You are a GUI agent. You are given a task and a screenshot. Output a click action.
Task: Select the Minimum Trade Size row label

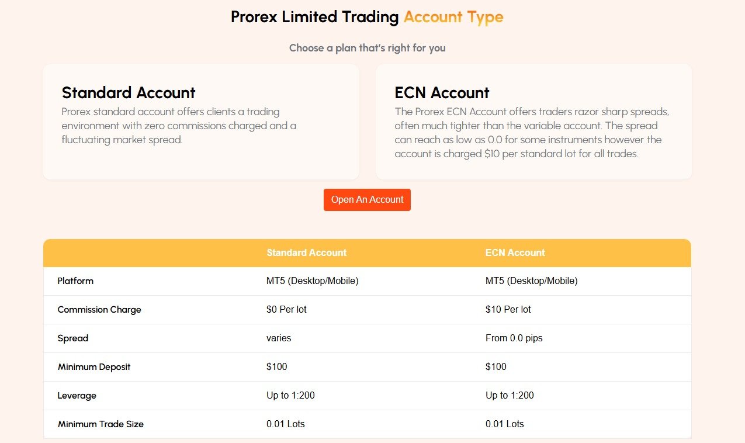[101, 424]
